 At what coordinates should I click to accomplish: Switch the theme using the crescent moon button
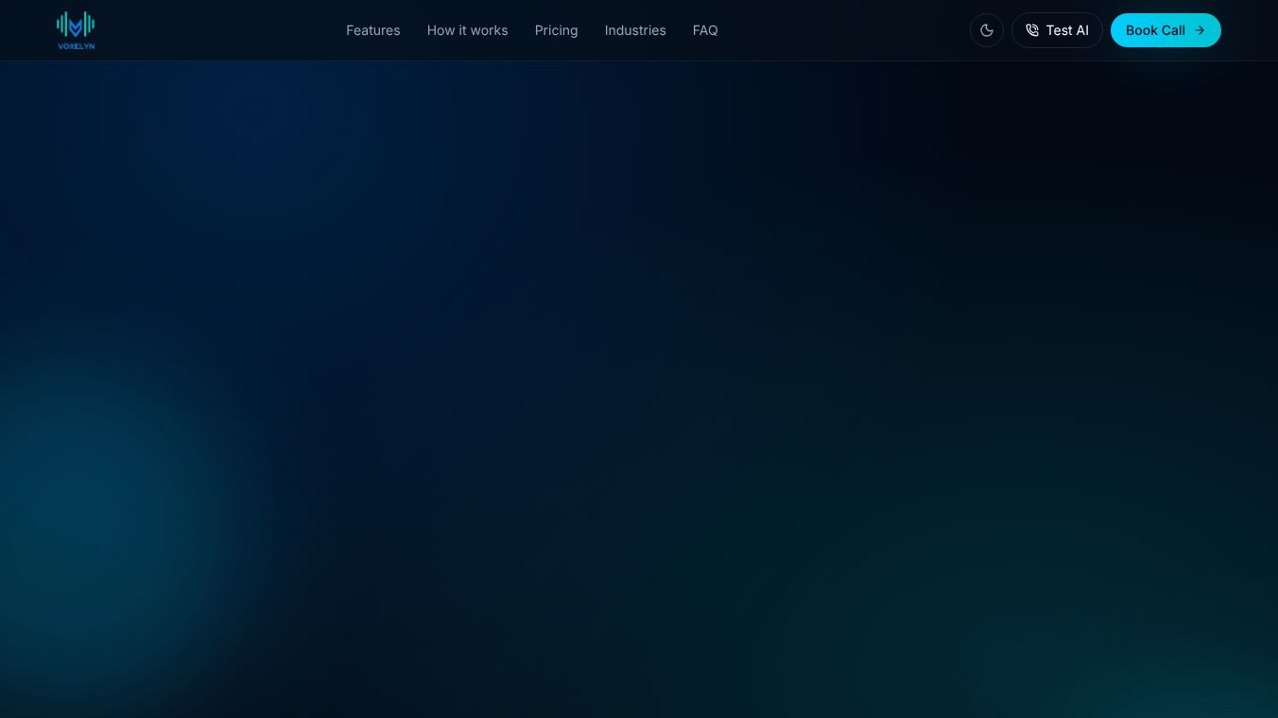[x=987, y=30]
